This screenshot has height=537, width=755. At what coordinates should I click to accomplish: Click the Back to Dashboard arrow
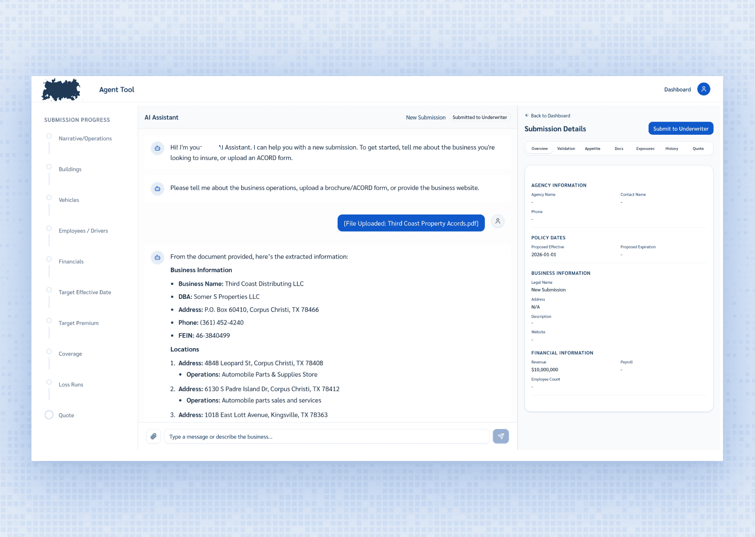pyautogui.click(x=527, y=116)
